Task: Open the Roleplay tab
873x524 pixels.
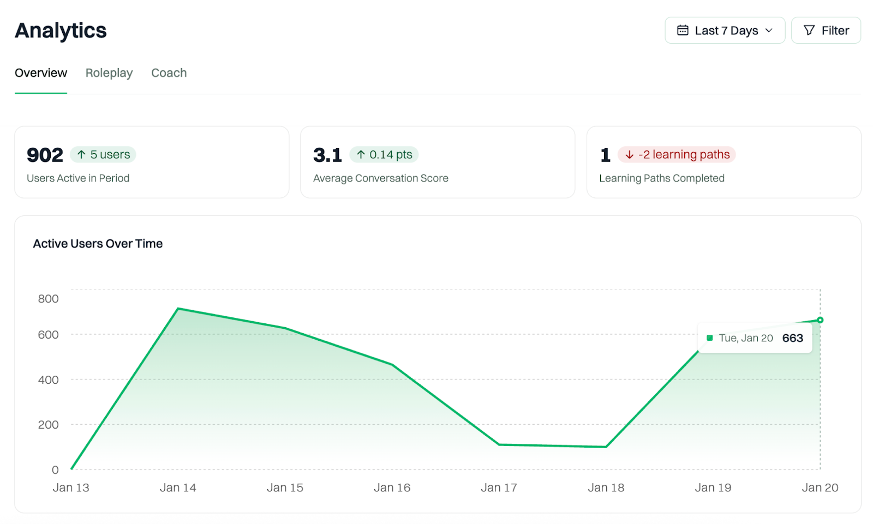Action: pos(109,73)
